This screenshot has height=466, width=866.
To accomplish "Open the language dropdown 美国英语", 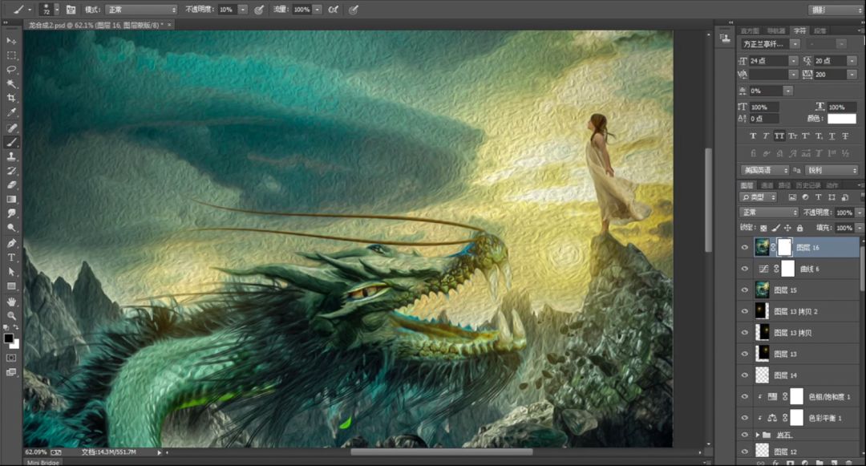I will (x=764, y=170).
